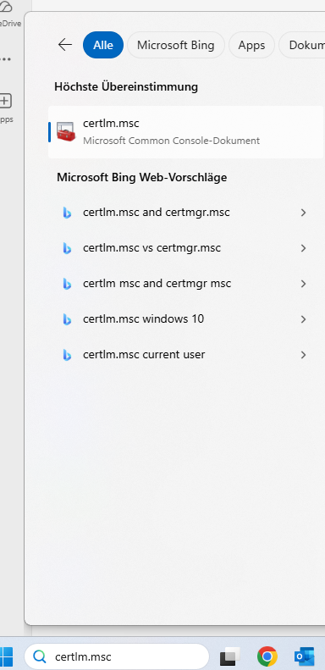Open the certlm.msc best match result
Screen dimensions: 325x670
coord(186,132)
